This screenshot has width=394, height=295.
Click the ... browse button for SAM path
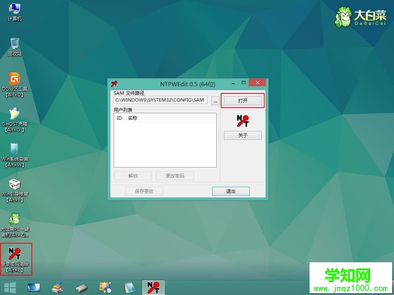pyautogui.click(x=215, y=100)
